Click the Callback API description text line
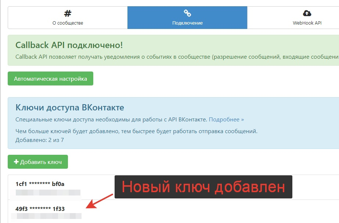339x223 pixels. coord(147,56)
